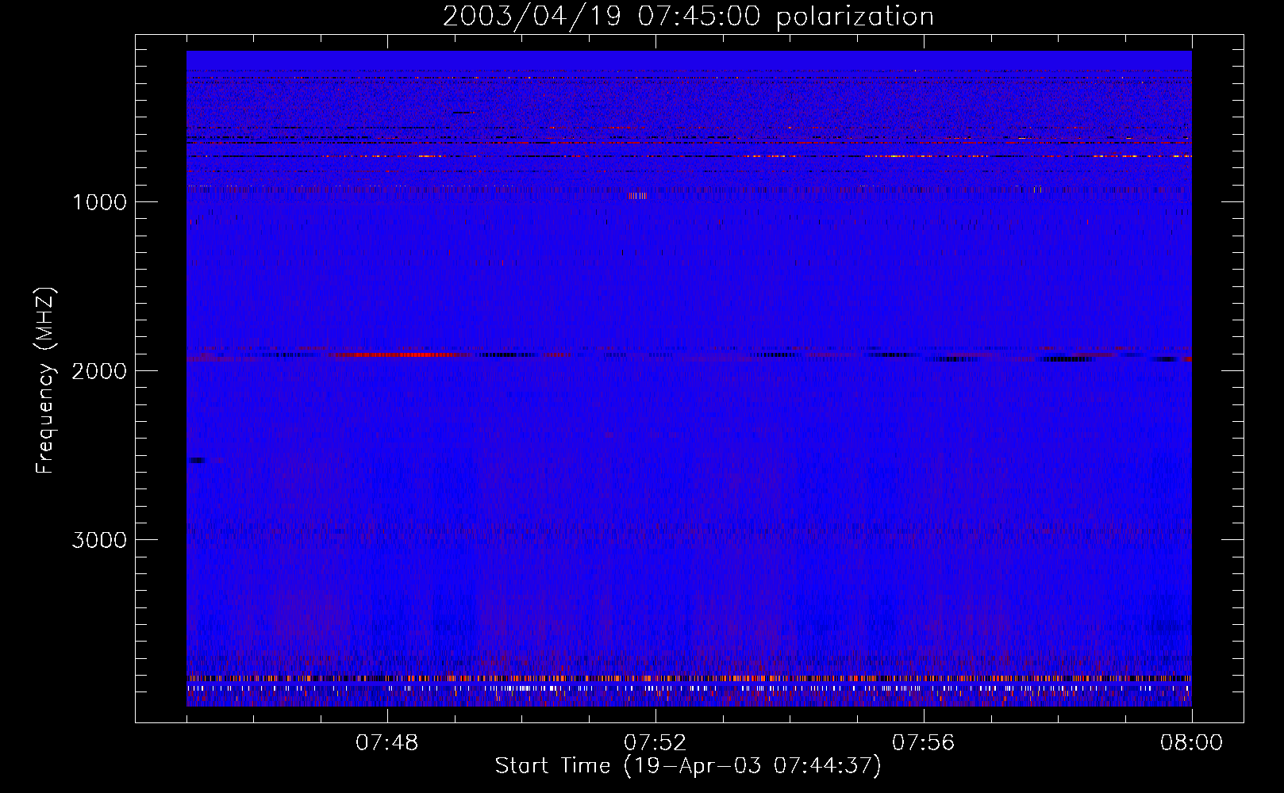
Task: Click the short black dash near 2500 MHz at the spectrogram's left edge
Action: point(197,460)
